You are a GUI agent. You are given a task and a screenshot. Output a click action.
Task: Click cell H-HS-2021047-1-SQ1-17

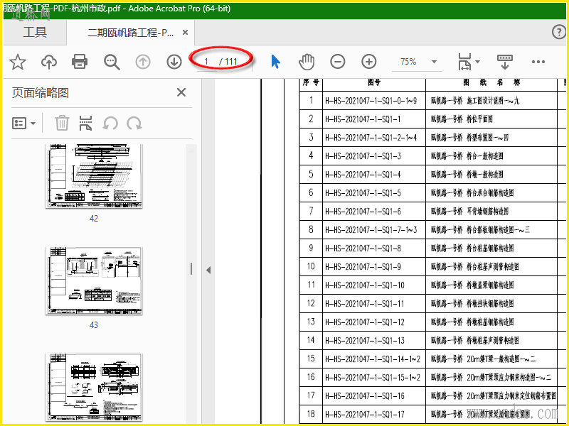click(x=374, y=415)
